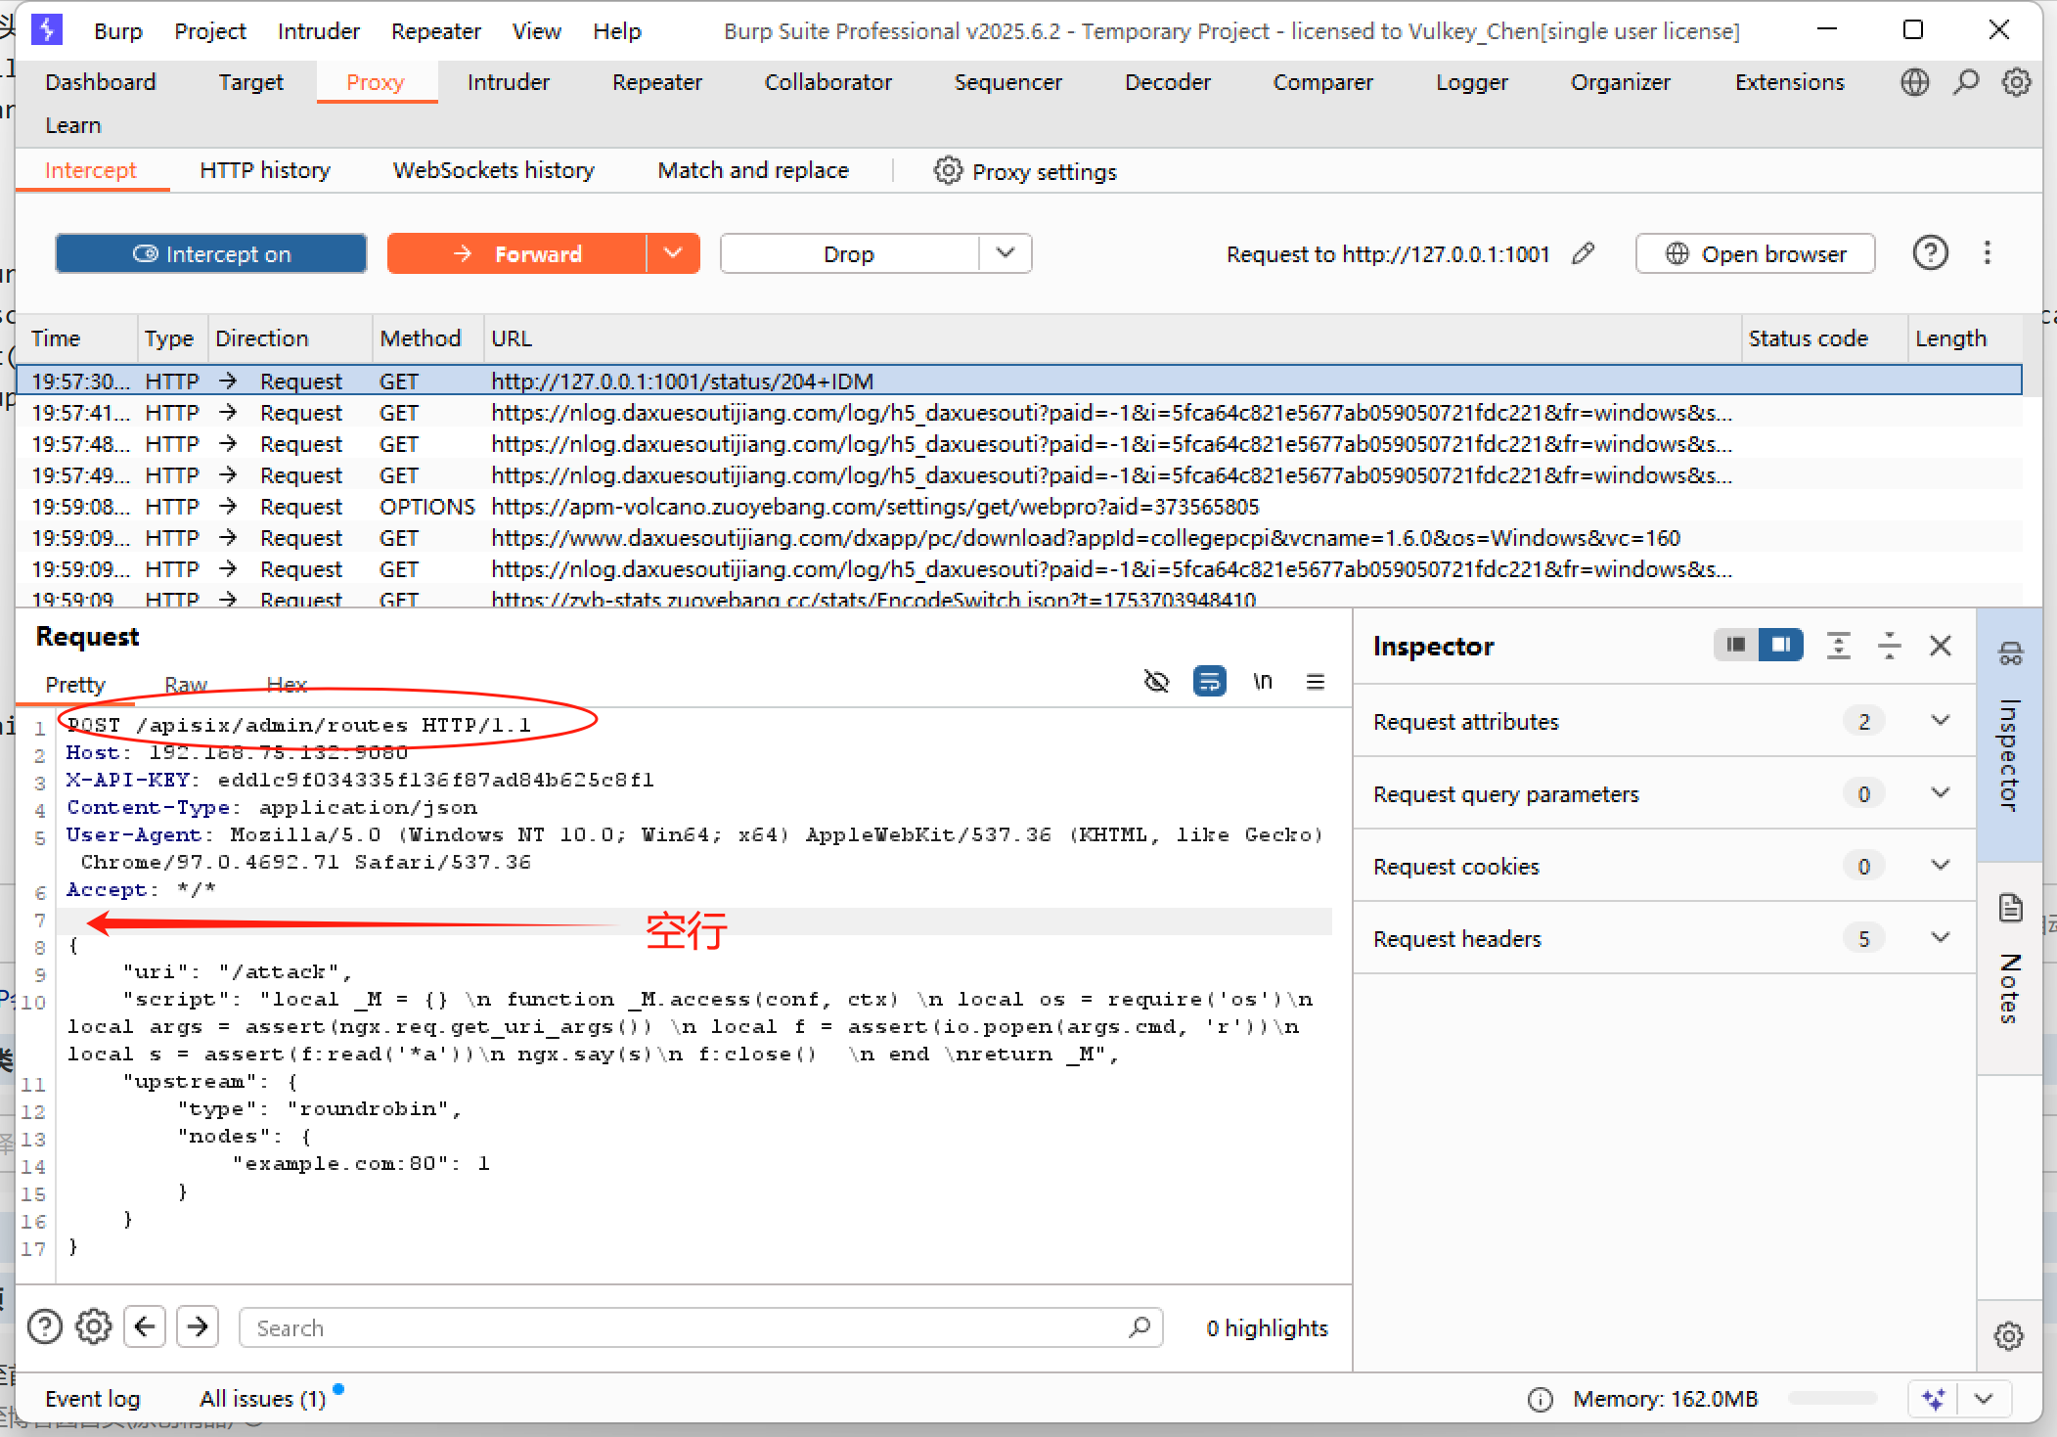The height and width of the screenshot is (1437, 2057).
Task: Click the Burp AI sparkle icon
Action: pyautogui.click(x=1933, y=1399)
